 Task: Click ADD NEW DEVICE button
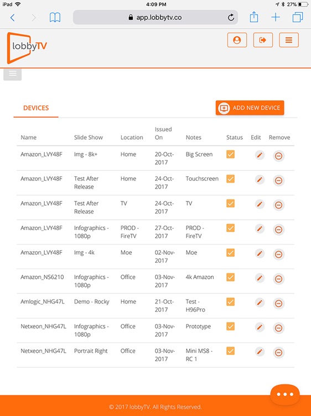[250, 108]
